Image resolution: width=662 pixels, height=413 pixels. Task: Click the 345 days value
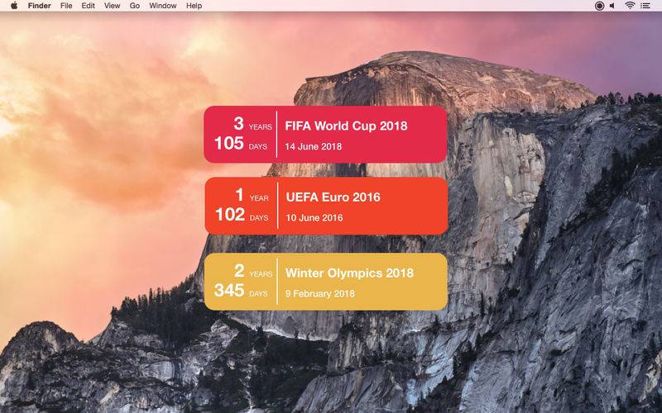(229, 291)
